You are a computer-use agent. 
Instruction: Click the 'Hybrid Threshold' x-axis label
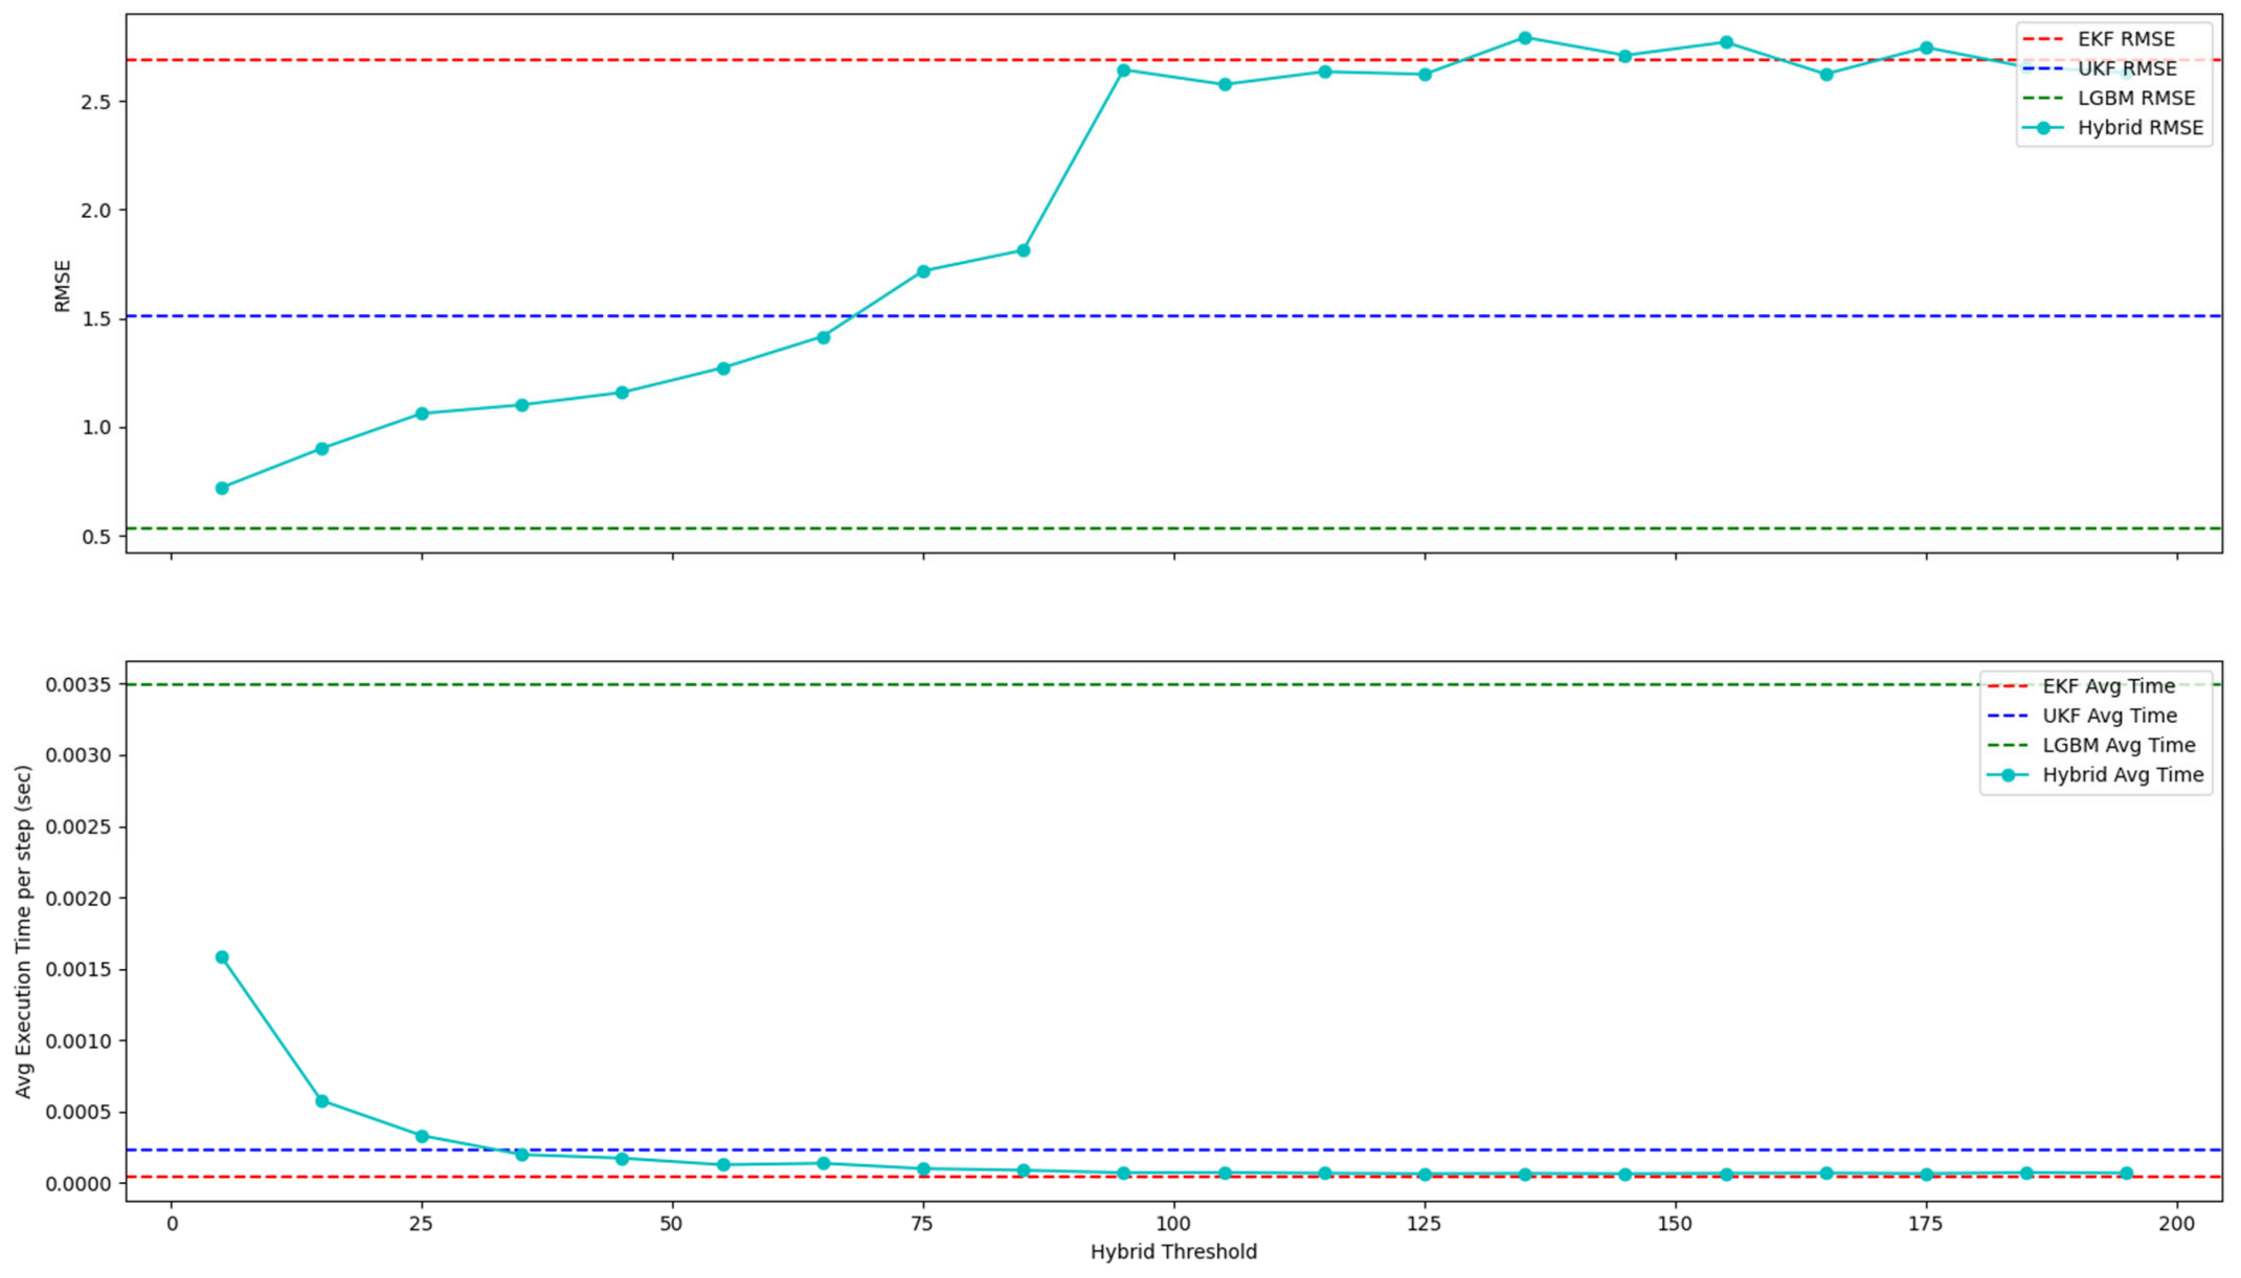[1173, 1252]
